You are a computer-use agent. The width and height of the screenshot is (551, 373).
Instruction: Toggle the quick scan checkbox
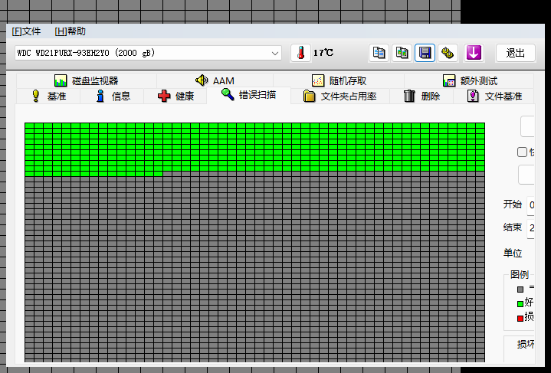523,152
